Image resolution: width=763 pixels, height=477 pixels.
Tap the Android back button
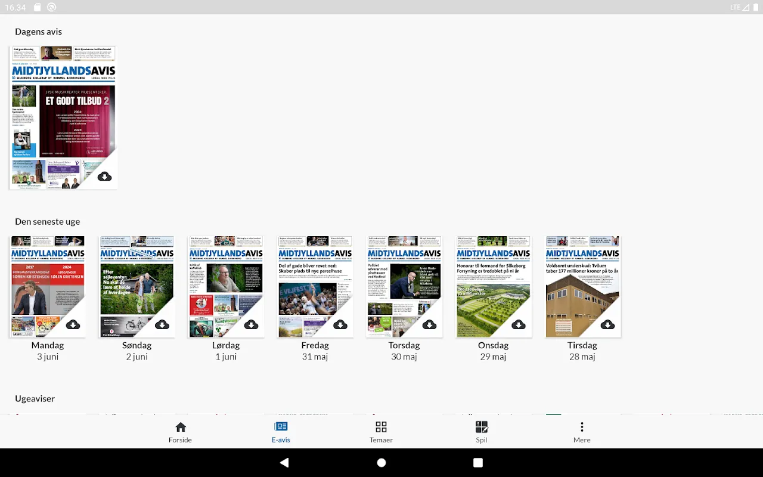click(284, 463)
